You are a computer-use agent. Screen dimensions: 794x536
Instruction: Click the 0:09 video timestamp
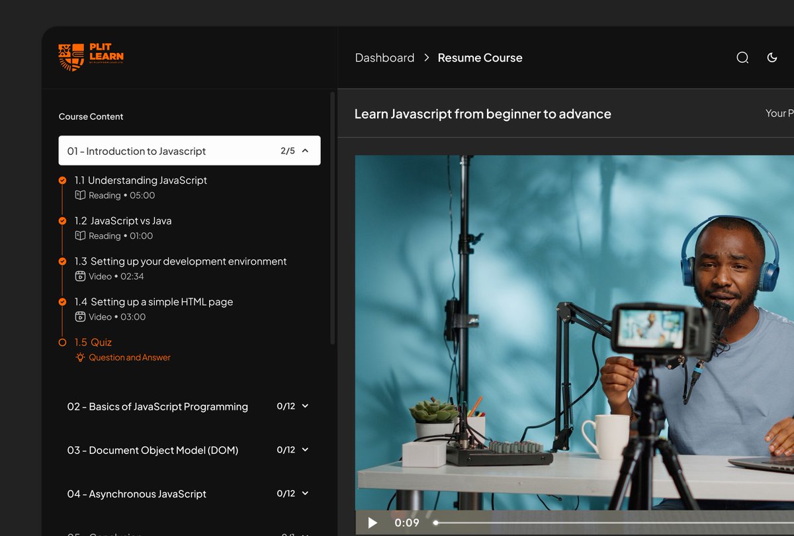click(x=407, y=523)
